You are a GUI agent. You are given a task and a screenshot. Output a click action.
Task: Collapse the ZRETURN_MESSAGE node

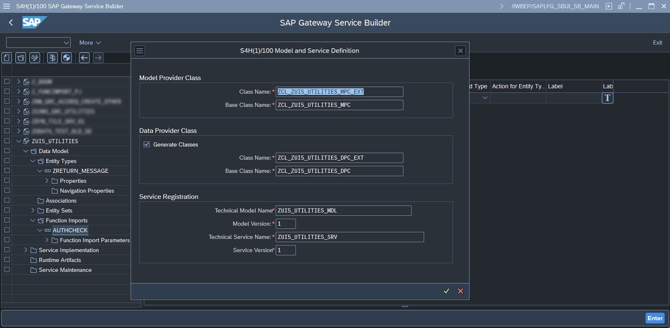(x=40, y=171)
